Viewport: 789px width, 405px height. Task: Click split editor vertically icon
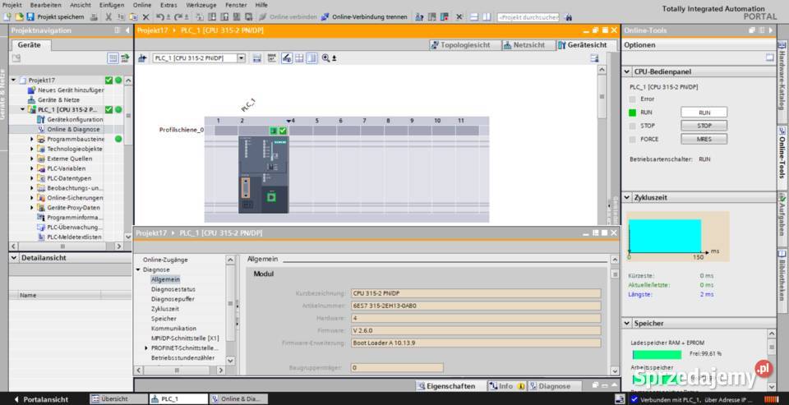click(486, 16)
